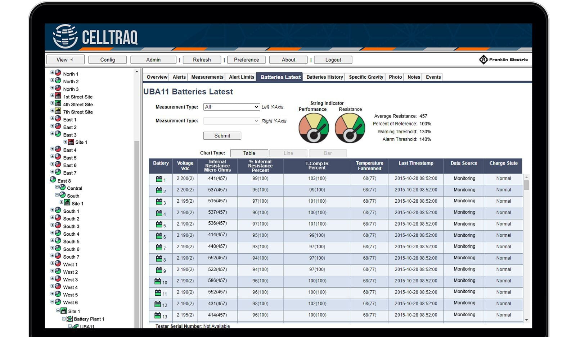
Task: Click the Franklin Electric logo
Action: tap(504, 60)
